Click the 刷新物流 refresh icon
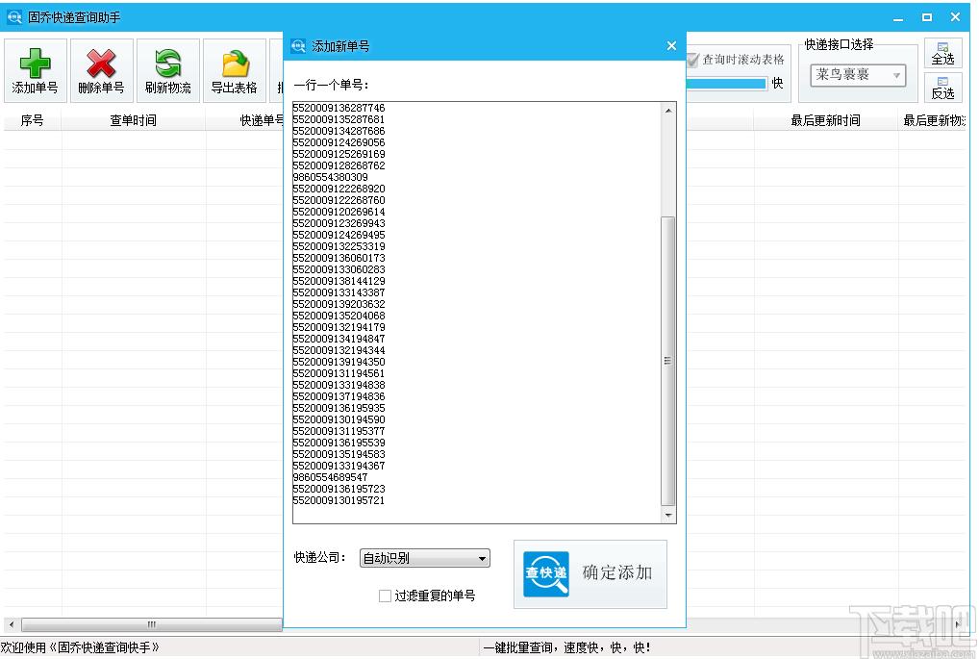 click(168, 63)
